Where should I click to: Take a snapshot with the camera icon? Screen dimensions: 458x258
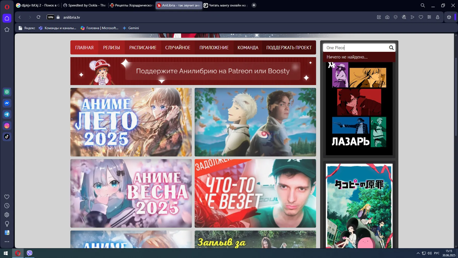[387, 17]
